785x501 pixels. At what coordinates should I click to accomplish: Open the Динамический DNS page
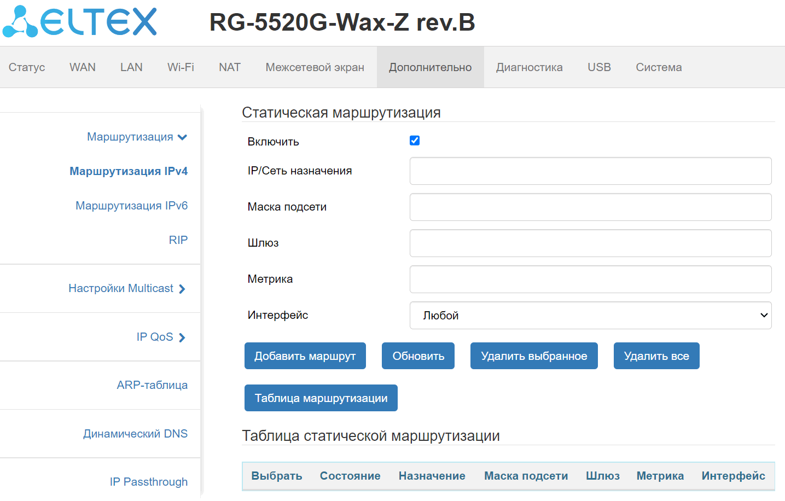coord(136,434)
